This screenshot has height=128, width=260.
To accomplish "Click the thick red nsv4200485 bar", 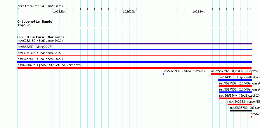I will click(134, 68).
